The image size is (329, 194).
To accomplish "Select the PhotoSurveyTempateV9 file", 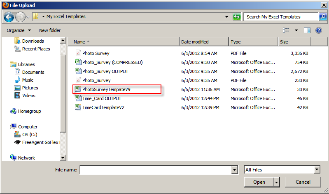I will (106, 89).
